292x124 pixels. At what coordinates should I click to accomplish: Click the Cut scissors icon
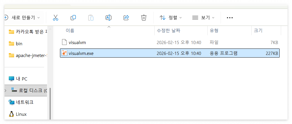click(x=56, y=18)
